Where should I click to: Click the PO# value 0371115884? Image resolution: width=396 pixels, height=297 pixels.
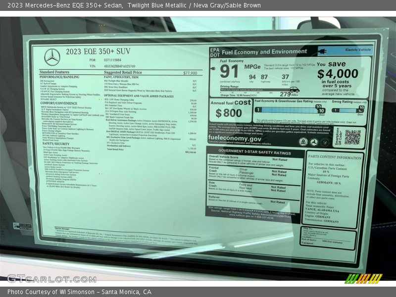click(x=112, y=60)
